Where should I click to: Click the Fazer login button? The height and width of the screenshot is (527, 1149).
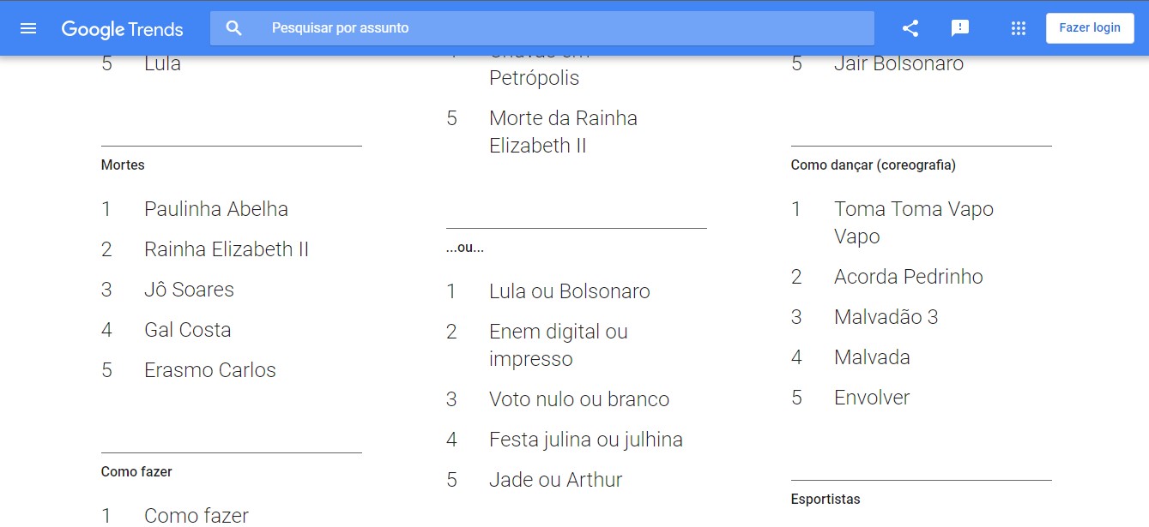[1090, 28]
